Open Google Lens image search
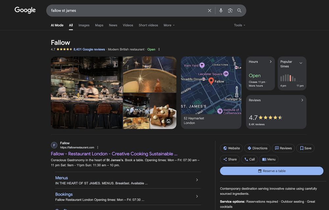This screenshot has width=329, height=210. (x=230, y=11)
